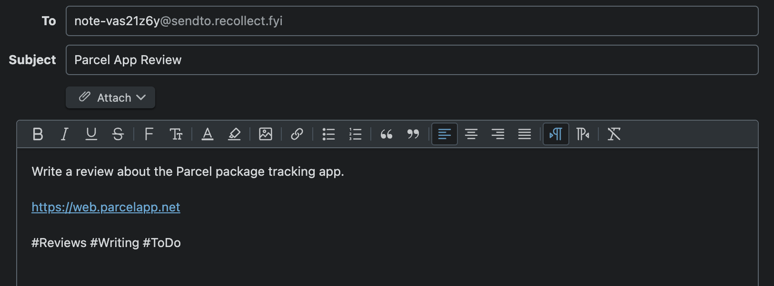Open the Attach dropdown menu
Image resolution: width=774 pixels, height=286 pixels.
tap(110, 97)
